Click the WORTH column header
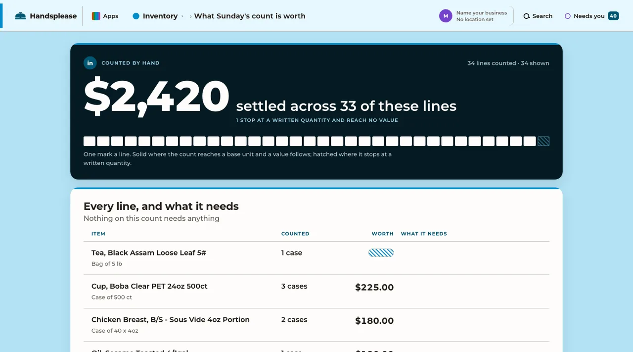Image resolution: width=633 pixels, height=352 pixels. click(383, 234)
